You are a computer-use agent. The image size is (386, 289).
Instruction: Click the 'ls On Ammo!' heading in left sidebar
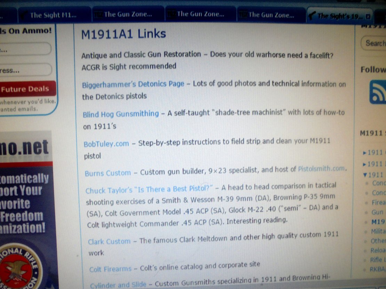(x=26, y=31)
